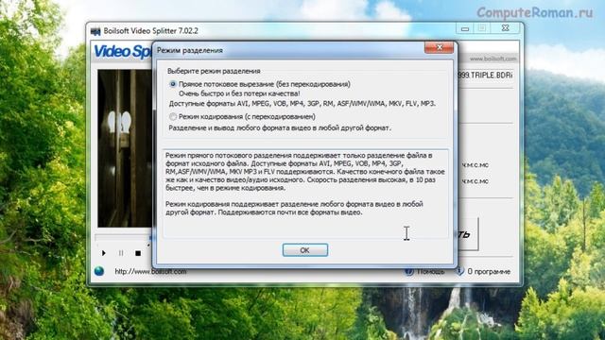Click the video preview thumbnail
Image resolution: width=605 pixels, height=340 pixels.
point(125,148)
